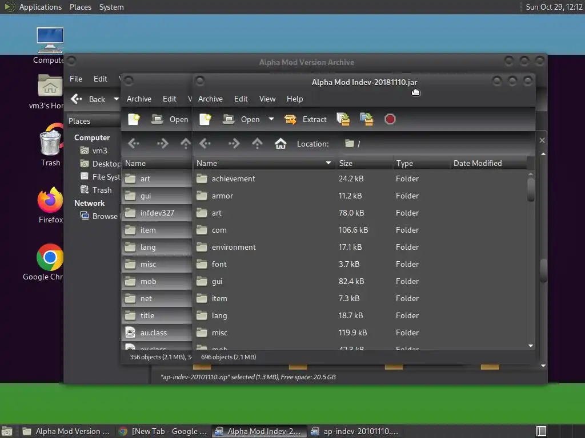Open Trash in file manager sidebar
Screen dimensions: 585x438
96,190
